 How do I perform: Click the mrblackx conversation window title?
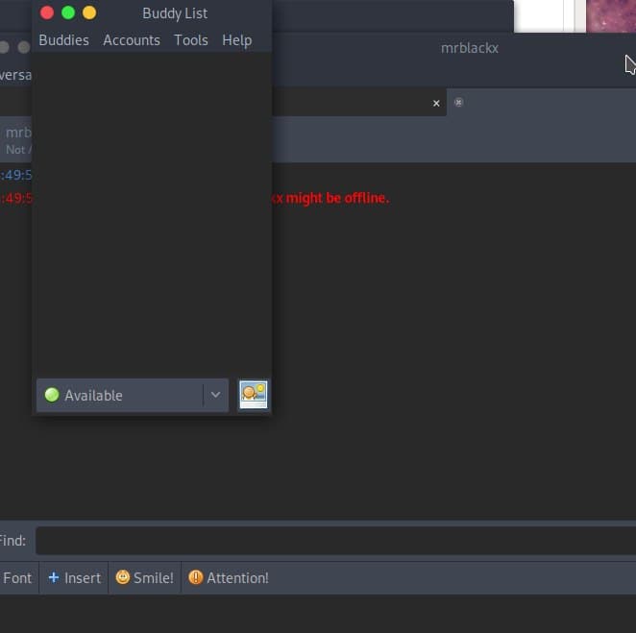(469, 48)
